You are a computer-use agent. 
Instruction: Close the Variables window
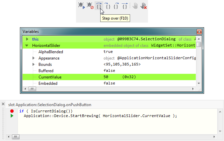(199, 32)
